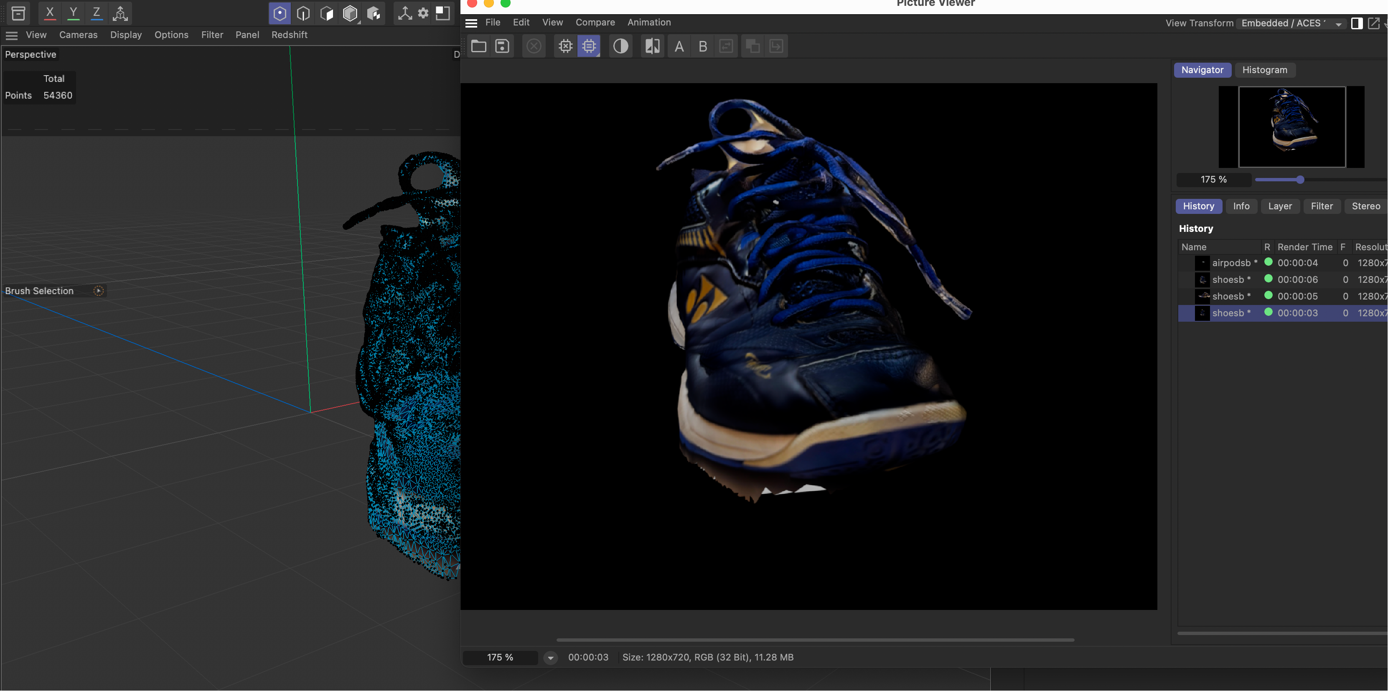Open the Layer tab

[x=1280, y=206]
